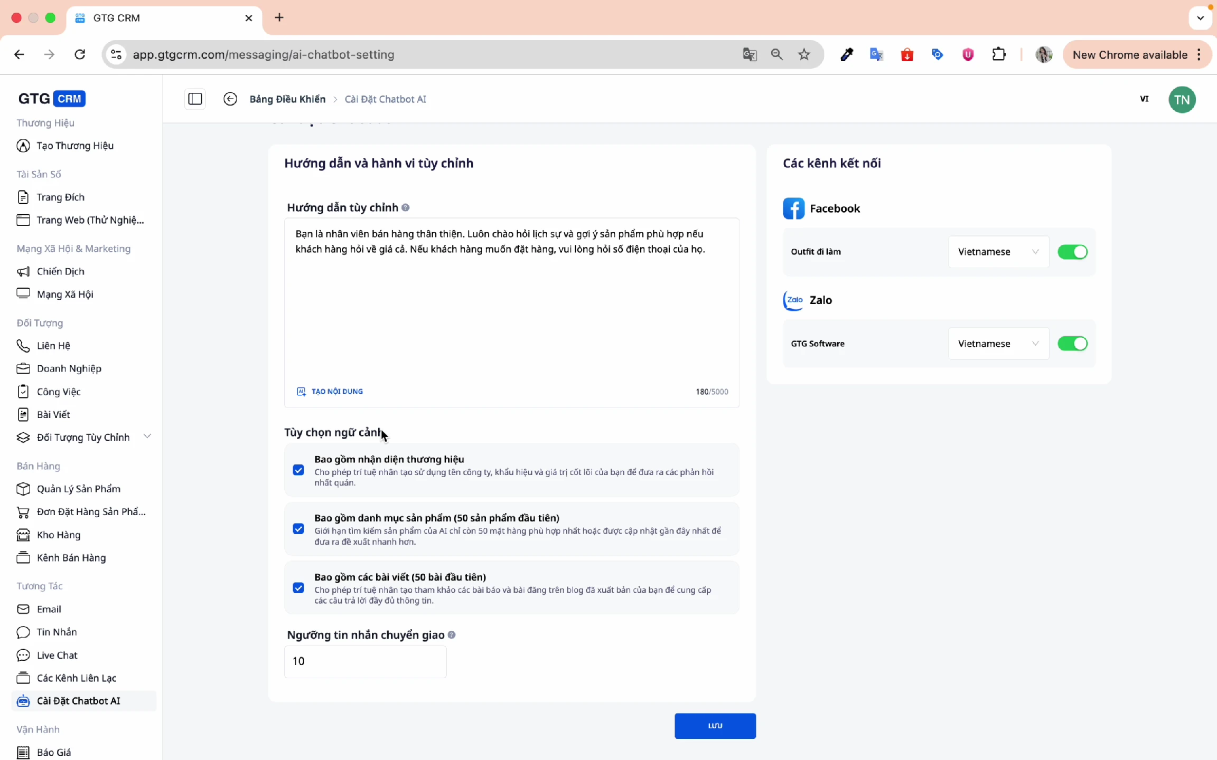Image resolution: width=1217 pixels, height=760 pixels.
Task: Edit the Ngưỡng tin nhắn chuyển giao value
Action: 365,661
